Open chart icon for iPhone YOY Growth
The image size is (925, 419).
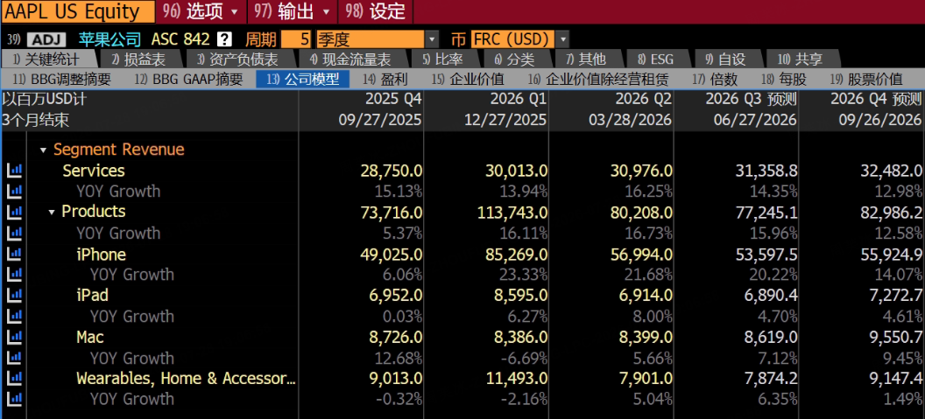(14, 275)
